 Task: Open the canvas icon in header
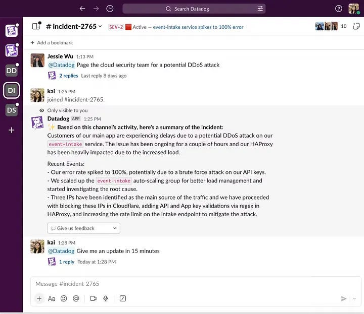[356, 26]
